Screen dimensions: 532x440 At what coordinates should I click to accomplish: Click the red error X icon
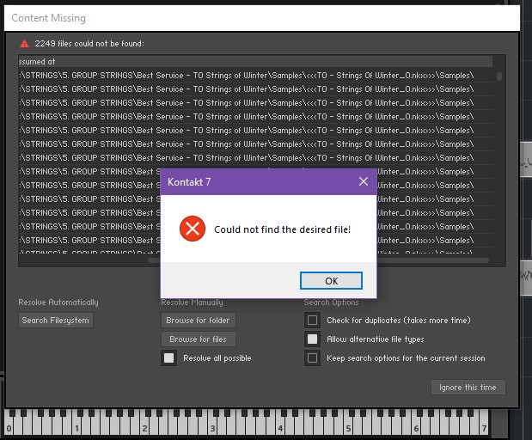point(193,229)
